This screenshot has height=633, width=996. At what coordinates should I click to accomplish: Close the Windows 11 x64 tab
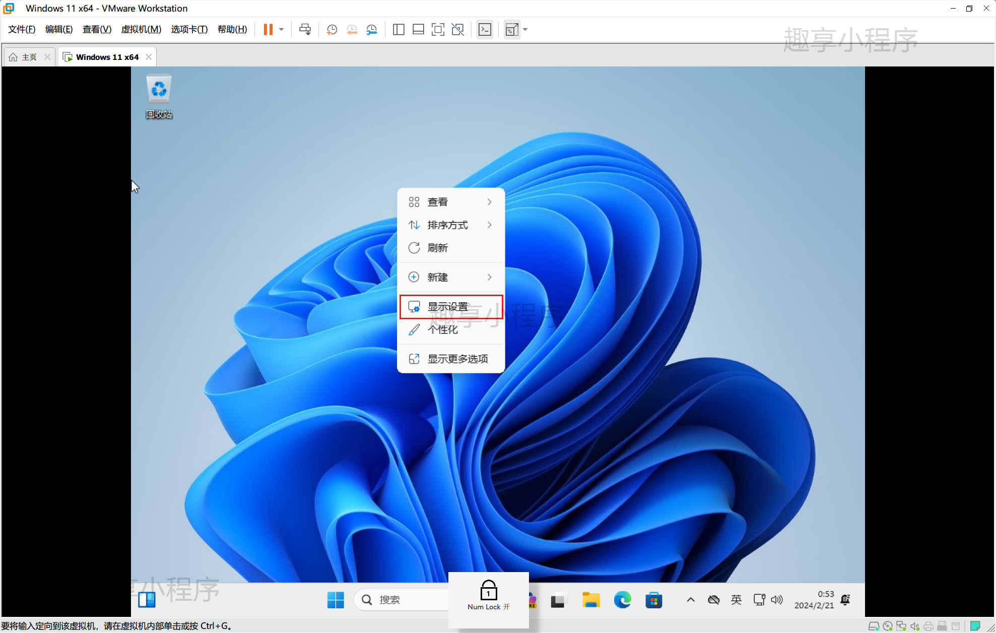point(149,57)
